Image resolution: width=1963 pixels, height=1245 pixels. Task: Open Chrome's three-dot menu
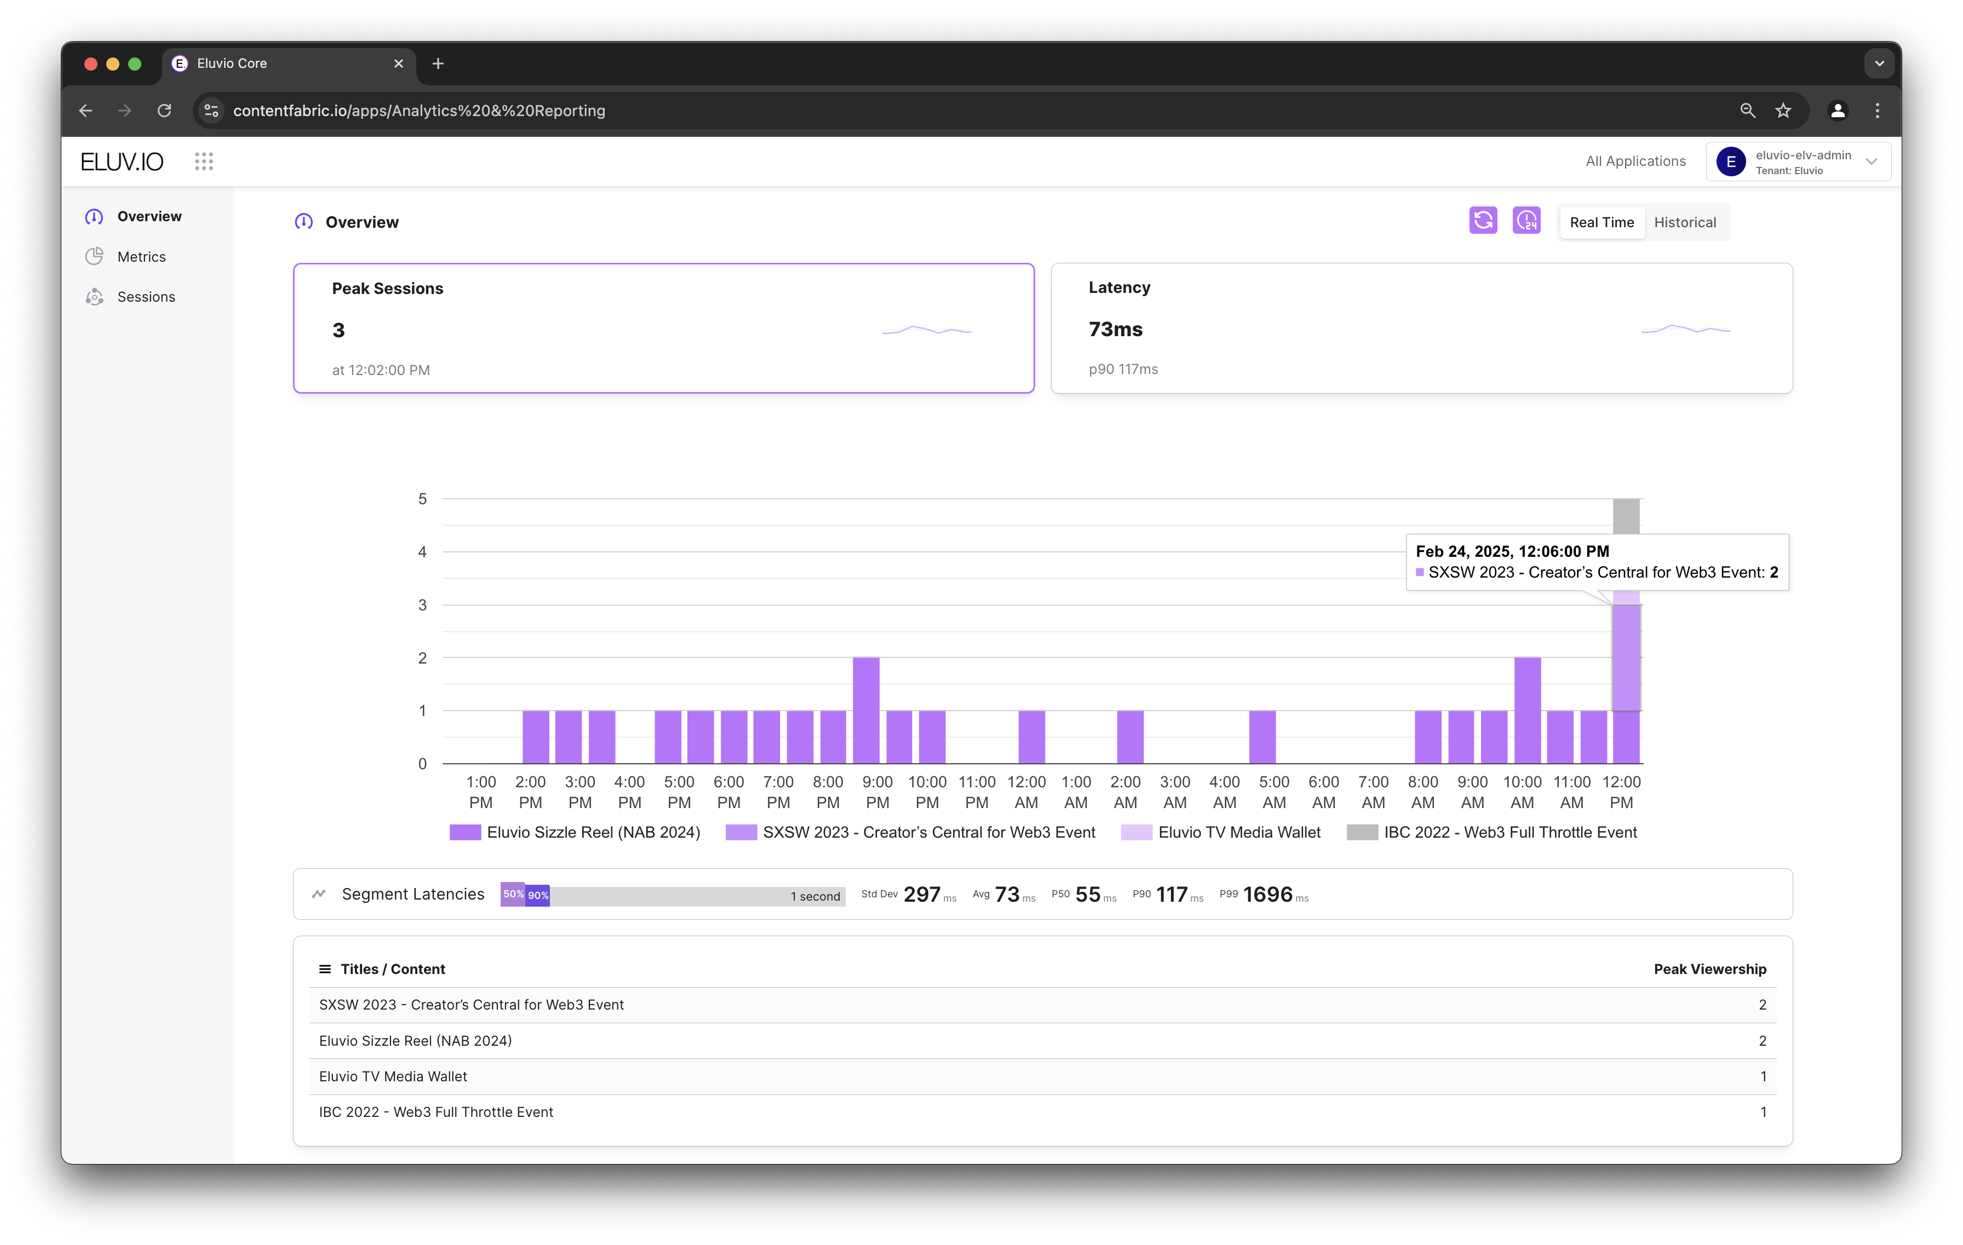pyautogui.click(x=1878, y=111)
